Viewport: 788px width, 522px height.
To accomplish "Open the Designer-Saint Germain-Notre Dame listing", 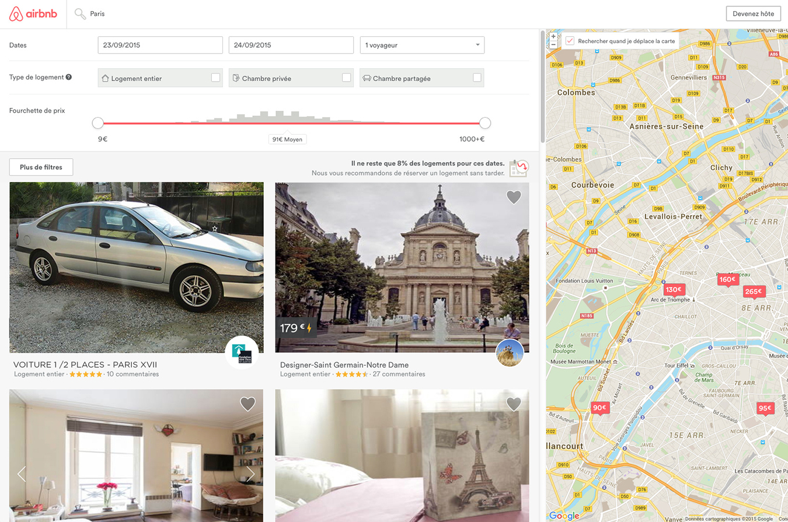I will [x=344, y=365].
